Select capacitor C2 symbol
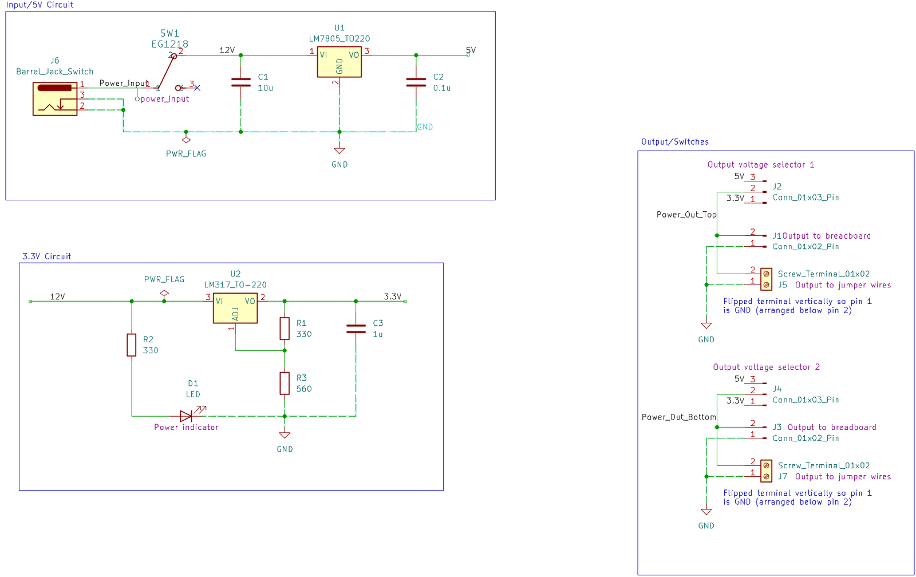The height and width of the screenshot is (577, 916). coord(416,82)
